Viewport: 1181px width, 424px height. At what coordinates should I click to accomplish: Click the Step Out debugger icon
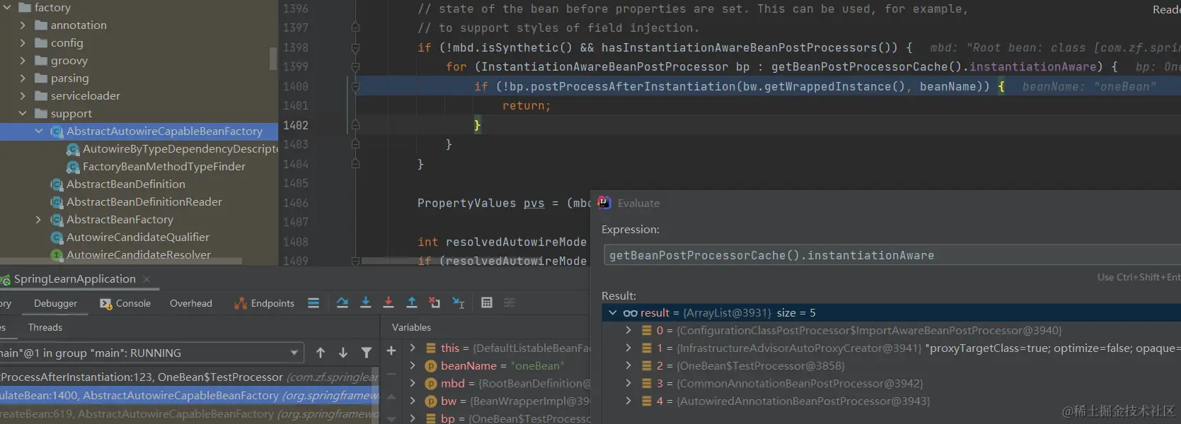click(x=411, y=302)
